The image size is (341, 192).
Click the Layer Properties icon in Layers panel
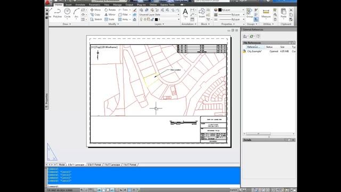[141, 10]
